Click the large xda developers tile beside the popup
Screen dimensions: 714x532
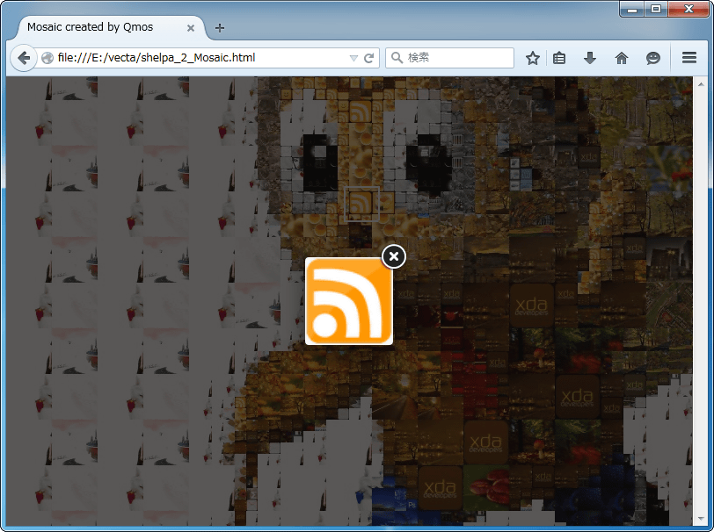(x=531, y=306)
